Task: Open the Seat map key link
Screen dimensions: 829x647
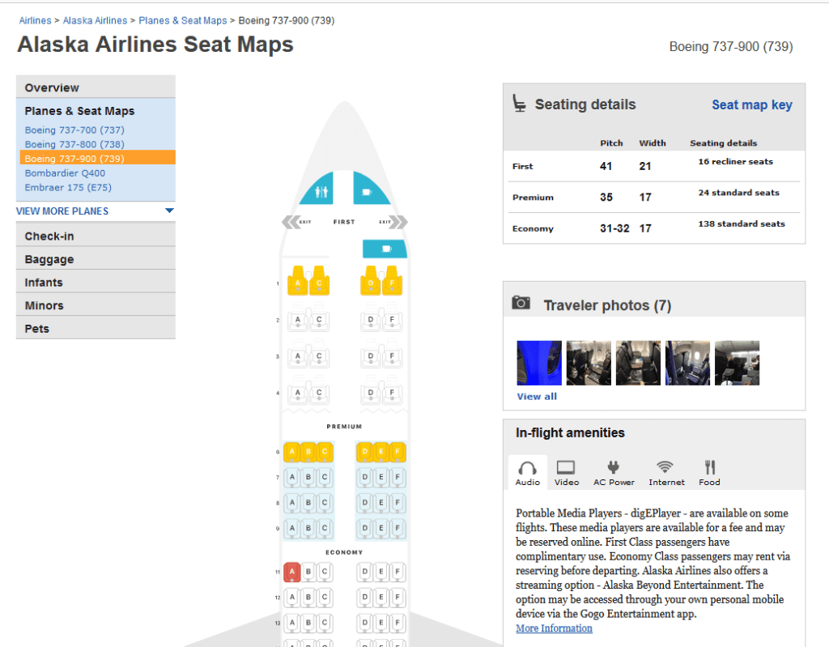Action: (751, 105)
